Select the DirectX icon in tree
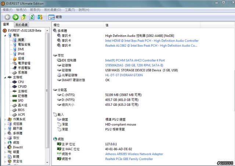235x166 pixels. 10,147
